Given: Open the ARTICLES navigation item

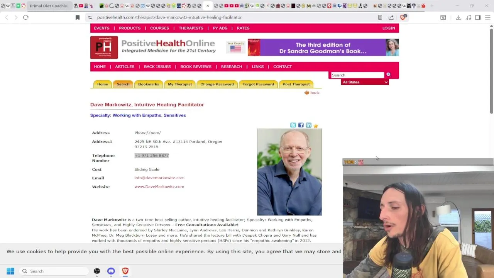Looking at the screenshot, I should tap(125, 66).
